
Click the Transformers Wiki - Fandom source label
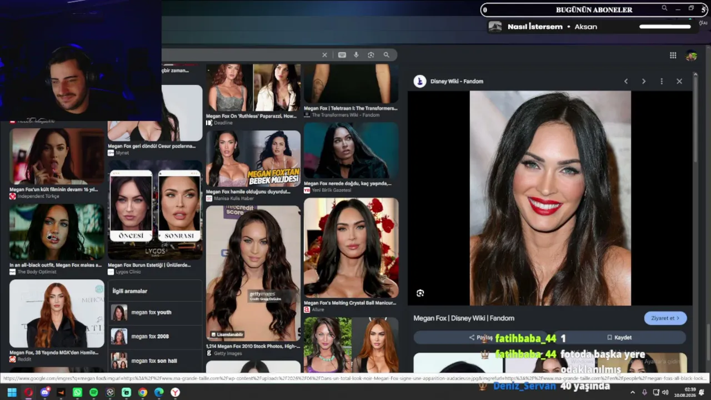coord(346,115)
